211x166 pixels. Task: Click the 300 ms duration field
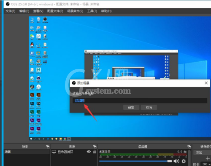[x=206, y=164]
